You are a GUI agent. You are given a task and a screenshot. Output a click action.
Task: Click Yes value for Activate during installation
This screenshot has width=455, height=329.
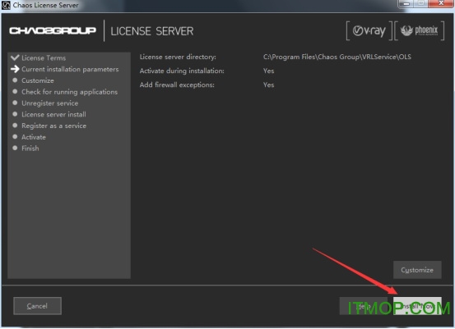(x=269, y=71)
